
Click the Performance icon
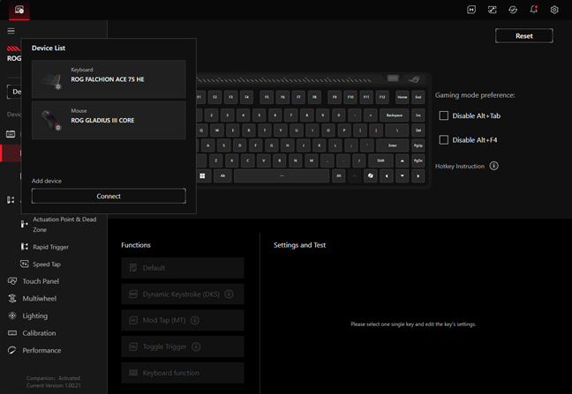click(x=12, y=350)
